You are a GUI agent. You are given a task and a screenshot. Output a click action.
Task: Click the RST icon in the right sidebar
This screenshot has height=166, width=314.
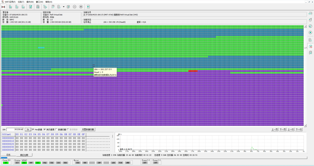[310, 13]
